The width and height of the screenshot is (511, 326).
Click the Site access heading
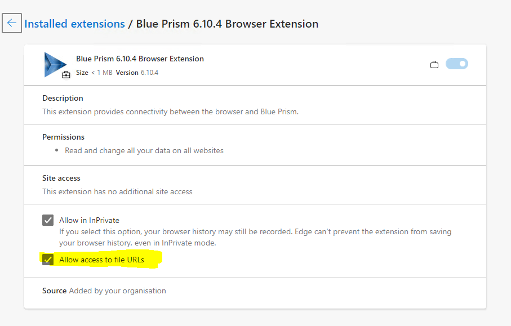coord(61,178)
